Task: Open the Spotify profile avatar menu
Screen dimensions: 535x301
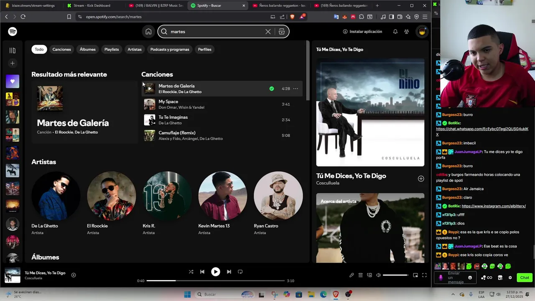Action: 422,31
